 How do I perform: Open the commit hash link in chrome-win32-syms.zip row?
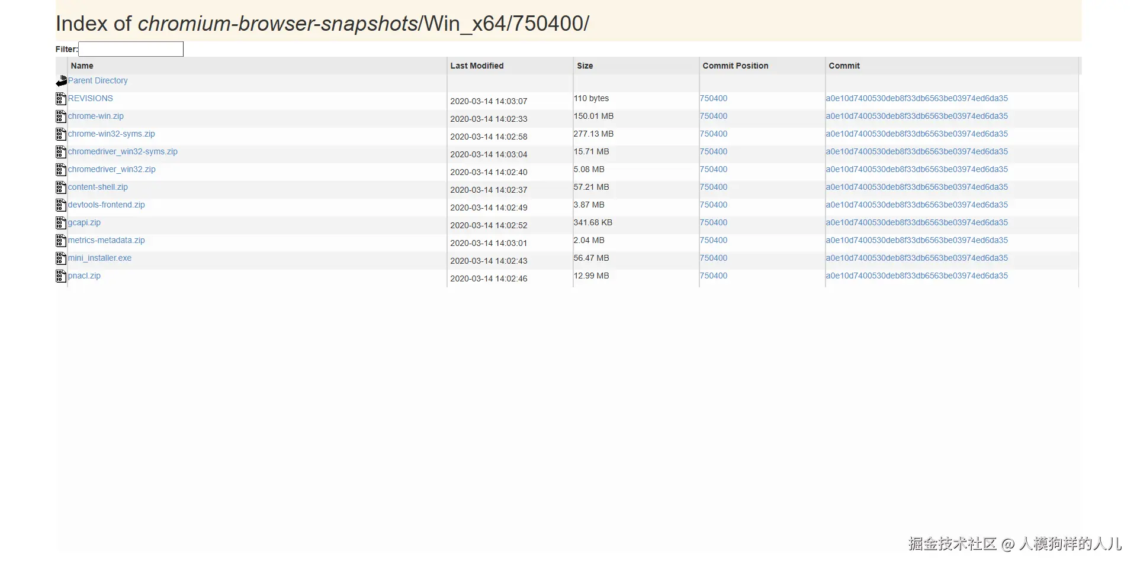917,134
